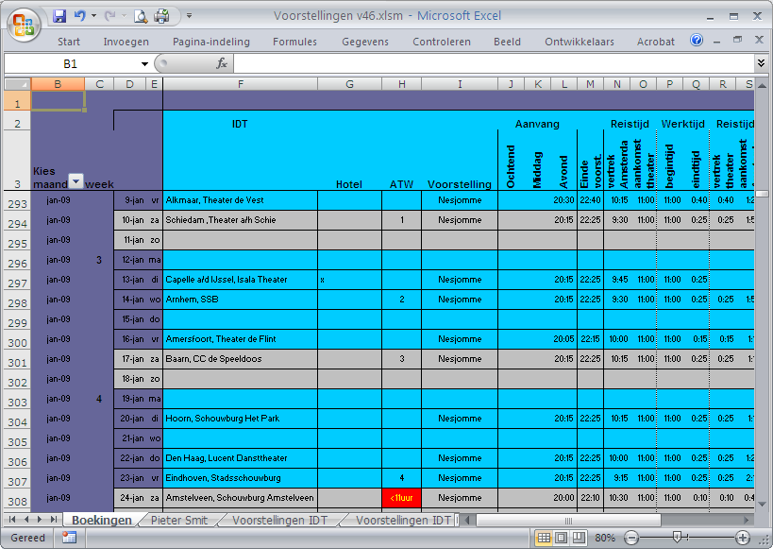This screenshot has height=549, width=773.
Task: Select the 'Den Haag, Lucent Danstheater' cell
Action: point(240,458)
